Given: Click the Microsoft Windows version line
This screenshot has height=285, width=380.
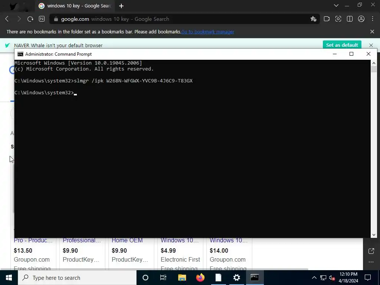Looking at the screenshot, I should click(78, 63).
